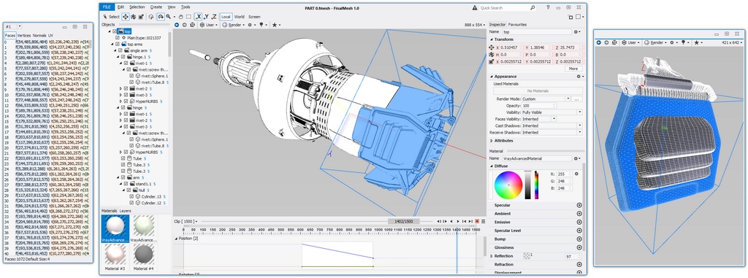Select the zoom magnifier tool
This screenshot has height=278, width=748.
169,17
